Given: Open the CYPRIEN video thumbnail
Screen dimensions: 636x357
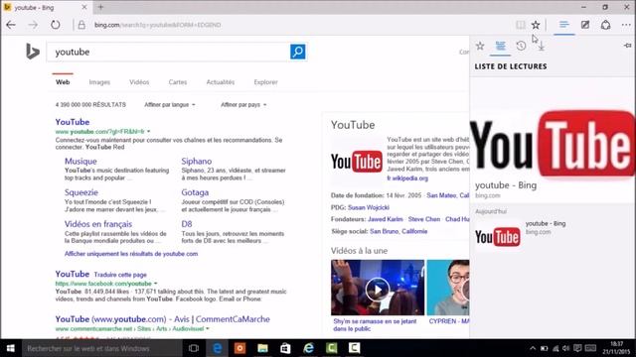Looking at the screenshot, I should pyautogui.click(x=448, y=288).
